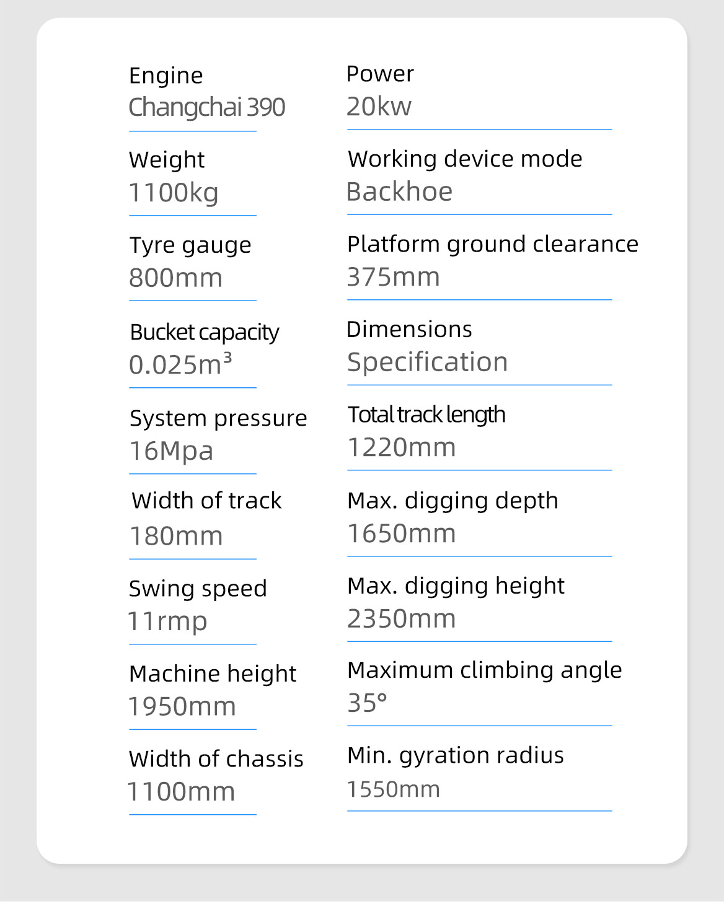Image resolution: width=724 pixels, height=922 pixels.
Task: Click the Engine label
Action: [166, 76]
